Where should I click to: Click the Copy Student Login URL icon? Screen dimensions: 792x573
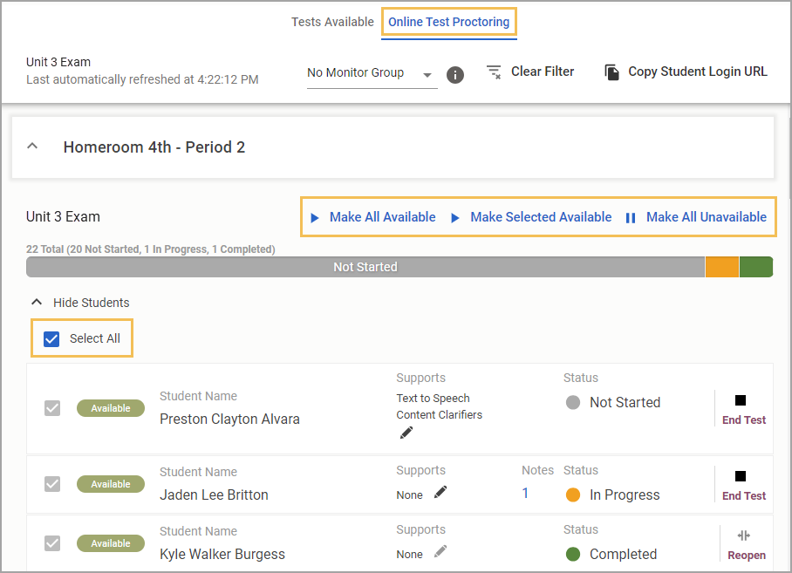pos(611,72)
